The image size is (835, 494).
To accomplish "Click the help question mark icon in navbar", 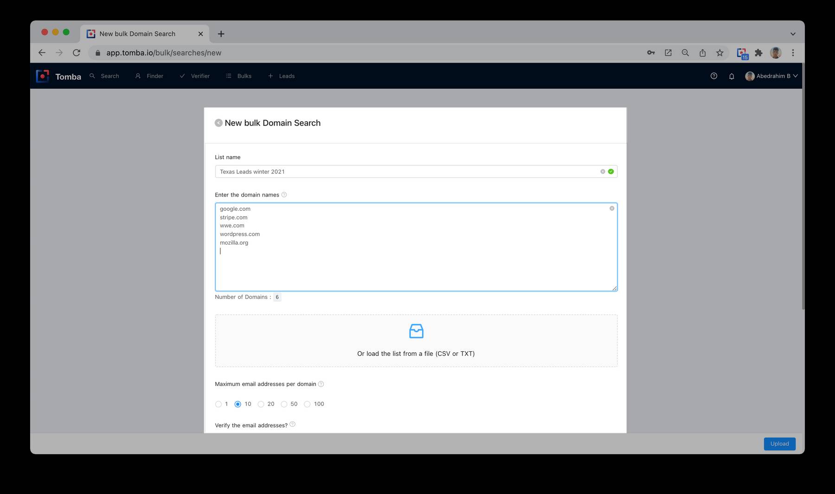I will click(x=714, y=76).
